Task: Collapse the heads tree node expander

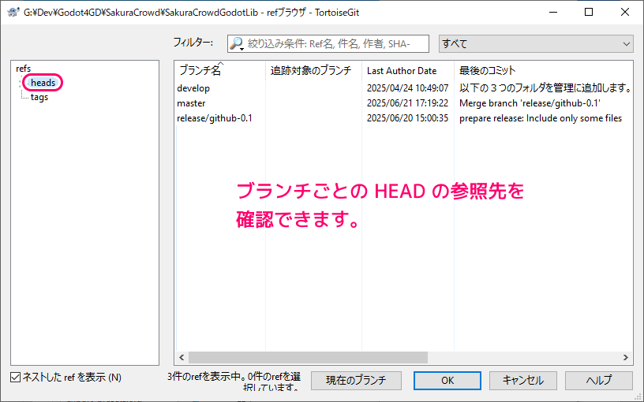Action: 22,83
